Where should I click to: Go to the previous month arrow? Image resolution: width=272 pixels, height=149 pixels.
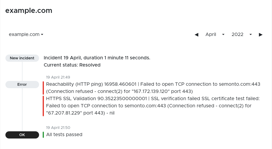(x=197, y=35)
